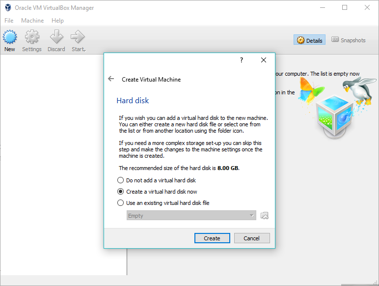379x286 pixels.
Task: Maximize the VirtualBox Manager window
Action: [345, 7]
